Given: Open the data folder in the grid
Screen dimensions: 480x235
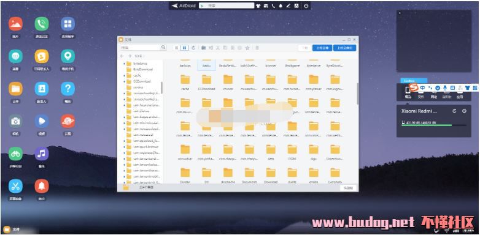Looking at the screenshot, I should pos(271,152).
